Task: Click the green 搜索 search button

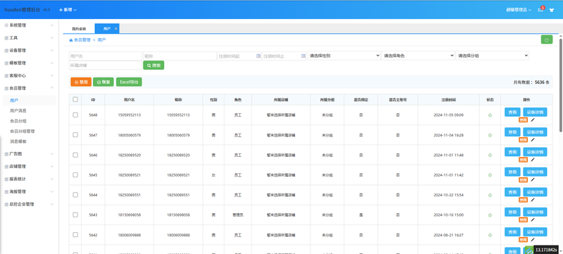Action: (153, 65)
